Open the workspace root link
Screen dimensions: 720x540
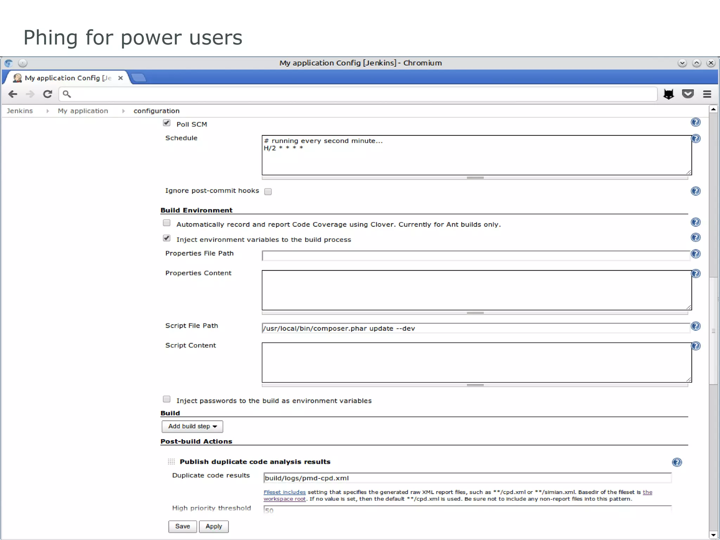[x=285, y=499]
